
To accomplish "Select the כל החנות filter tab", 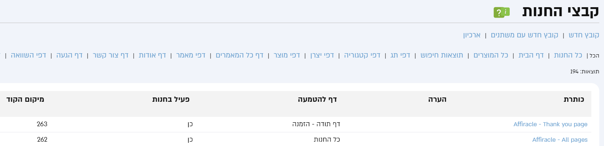I will coord(568,55).
